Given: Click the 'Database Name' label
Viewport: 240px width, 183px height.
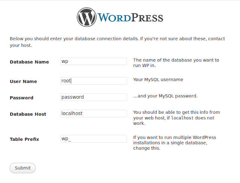Looking at the screenshot, I should (x=29, y=62).
